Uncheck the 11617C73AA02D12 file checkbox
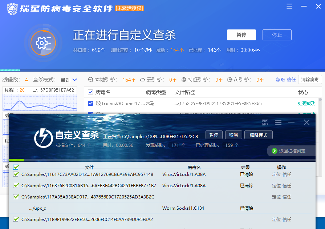The width and height of the screenshot is (325, 229). 16,174
